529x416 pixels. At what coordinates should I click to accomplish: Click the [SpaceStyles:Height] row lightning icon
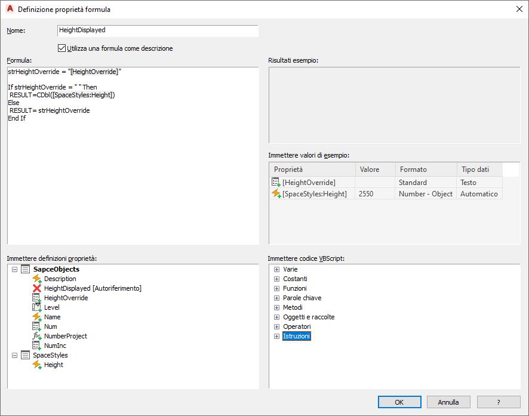point(276,193)
